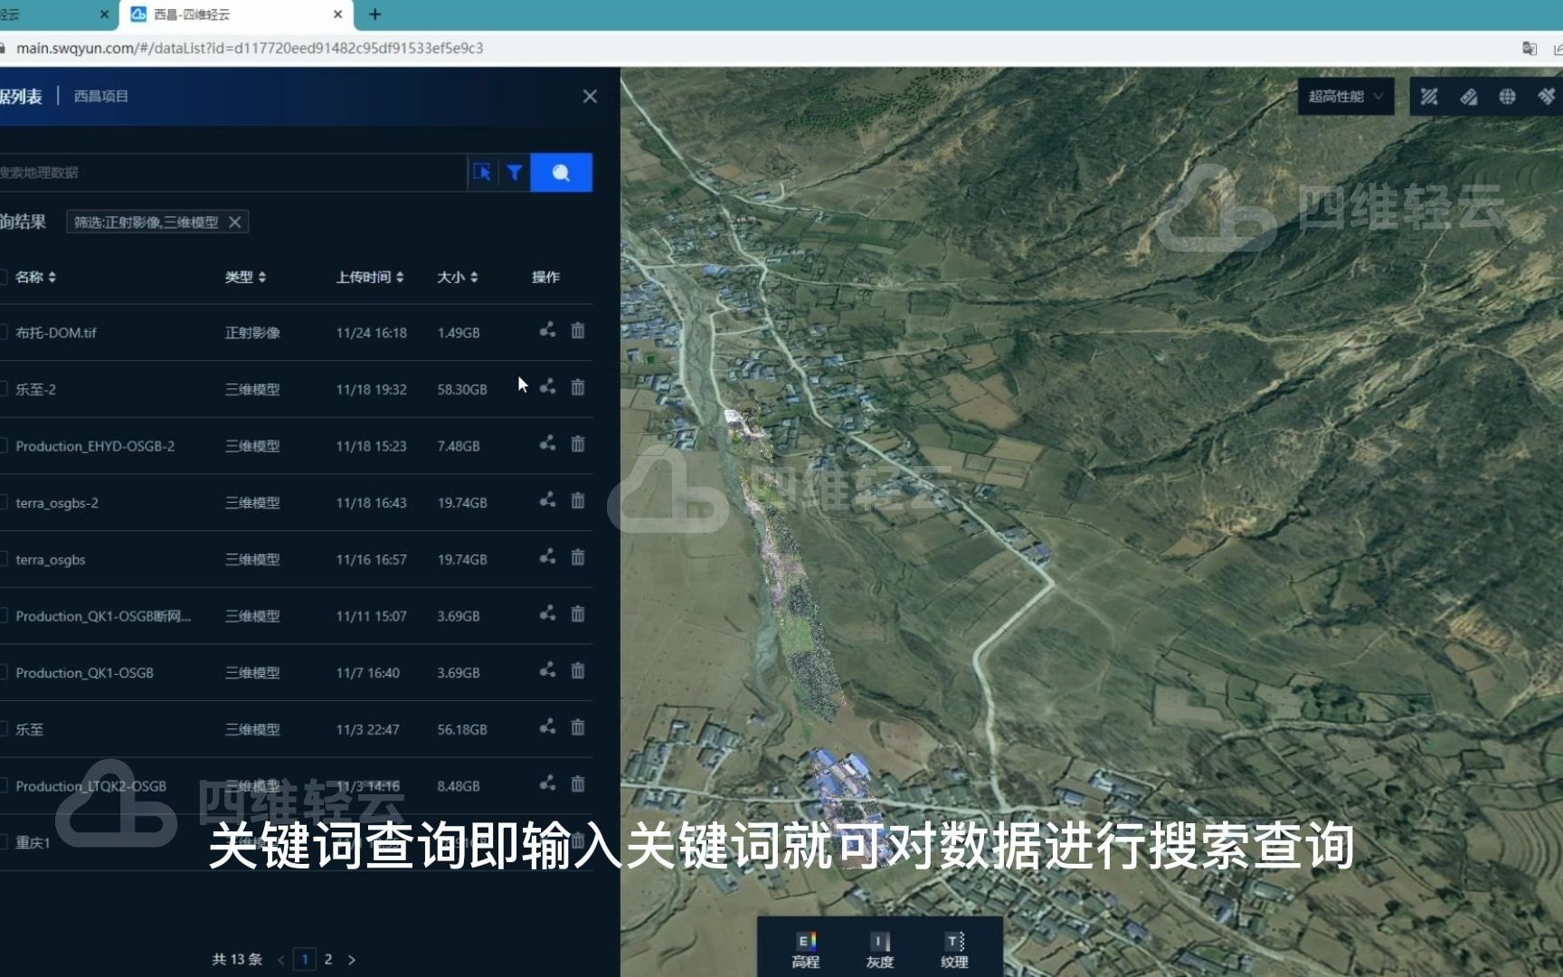Check the terra_osgbs row checkbox
Viewport: 1563px width, 977px height.
3,559
